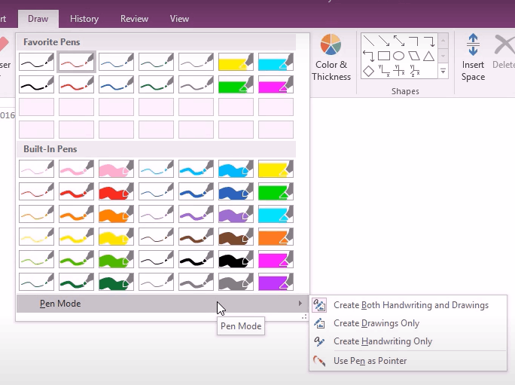Select medium brown built-in pen
Screen dimensions: 515x385
[x=196, y=237]
